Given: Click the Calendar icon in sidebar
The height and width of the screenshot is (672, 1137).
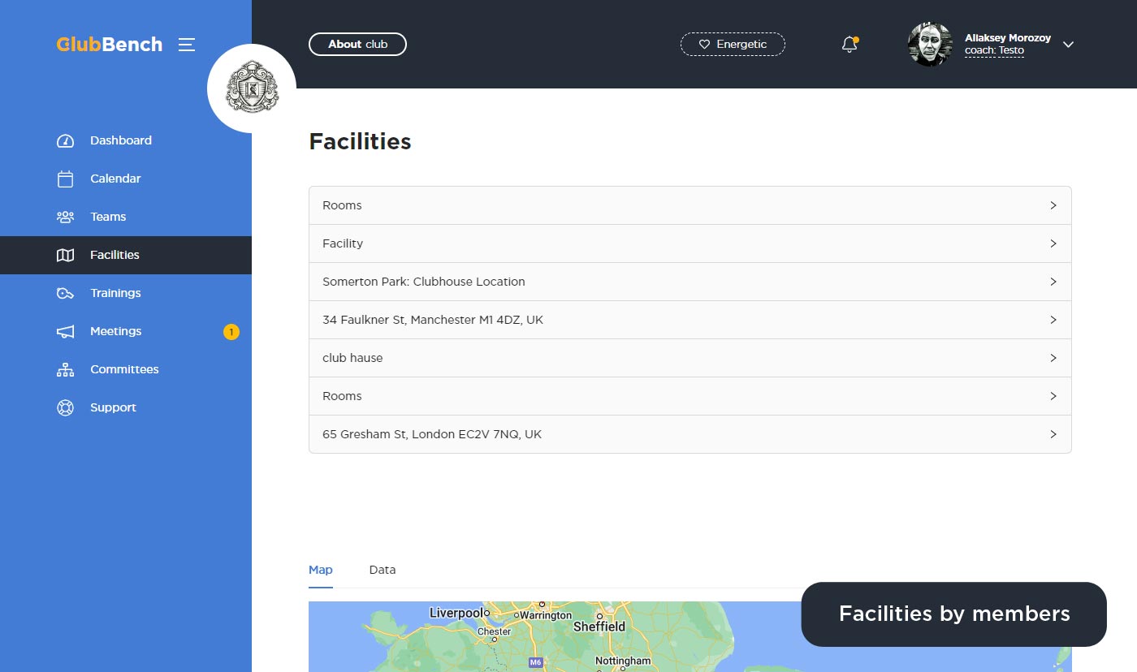Looking at the screenshot, I should point(65,179).
